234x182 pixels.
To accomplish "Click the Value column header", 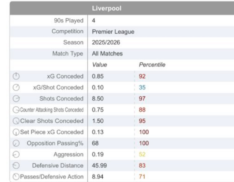I will pos(100,65).
